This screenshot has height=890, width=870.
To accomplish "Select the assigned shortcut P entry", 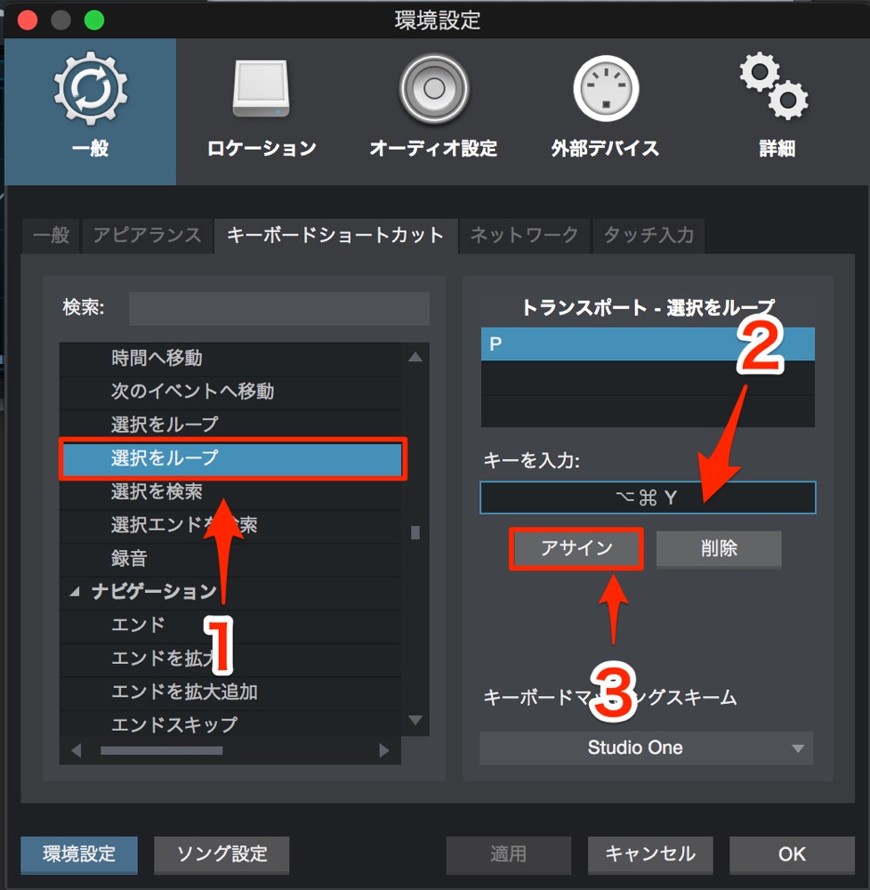I will point(648,344).
